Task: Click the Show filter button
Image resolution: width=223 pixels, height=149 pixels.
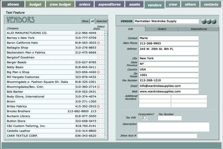Action: [85, 21]
